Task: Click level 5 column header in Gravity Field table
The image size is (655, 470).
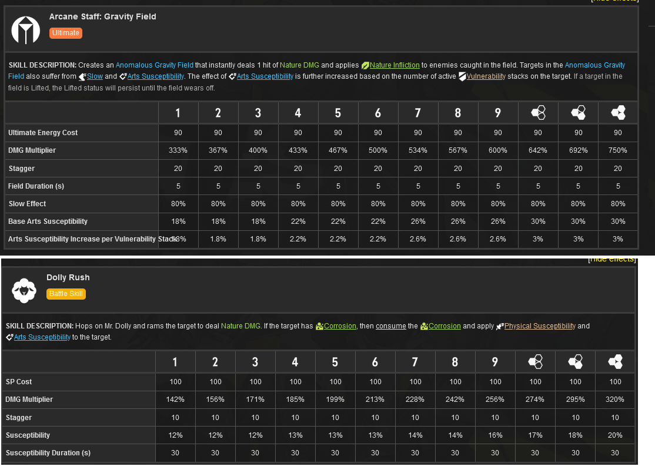Action: 338,113
